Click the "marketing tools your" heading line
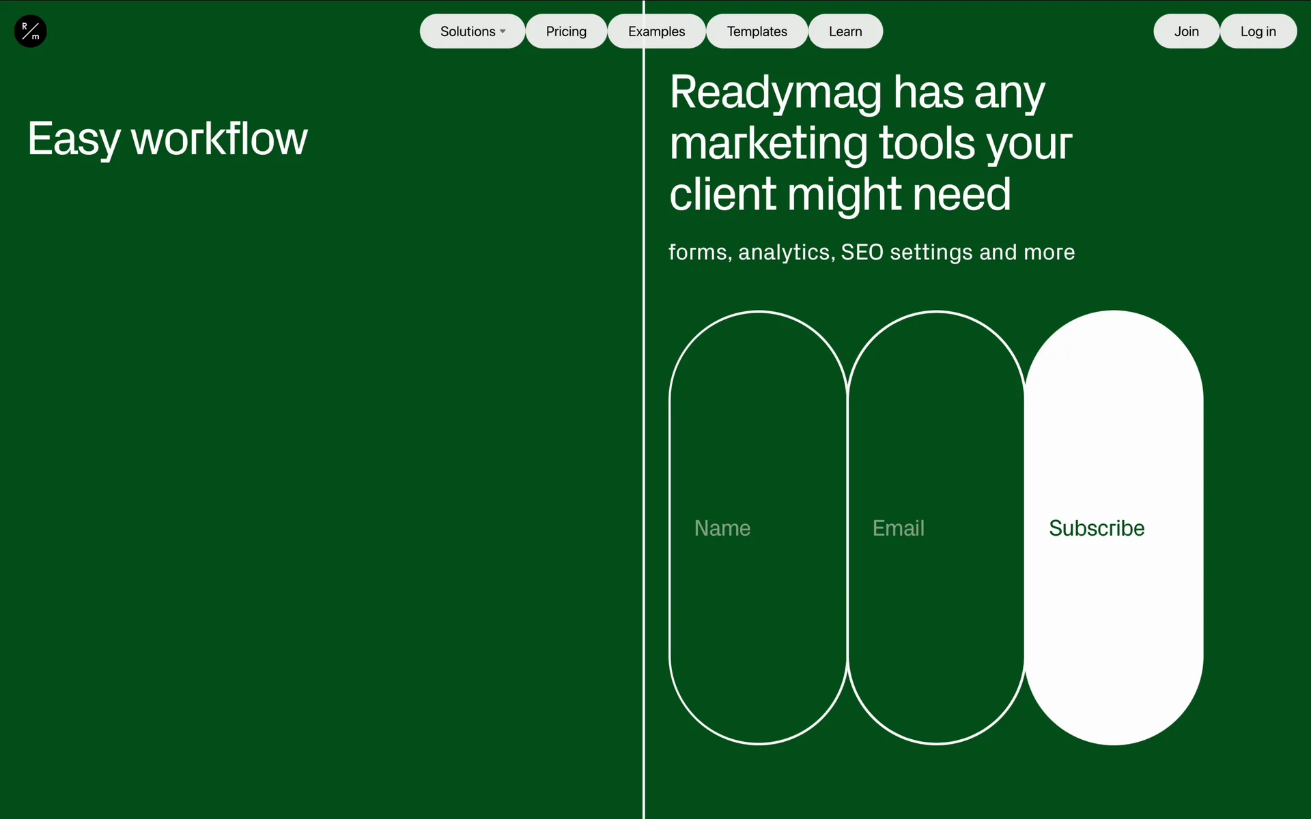The image size is (1311, 819). (870, 143)
